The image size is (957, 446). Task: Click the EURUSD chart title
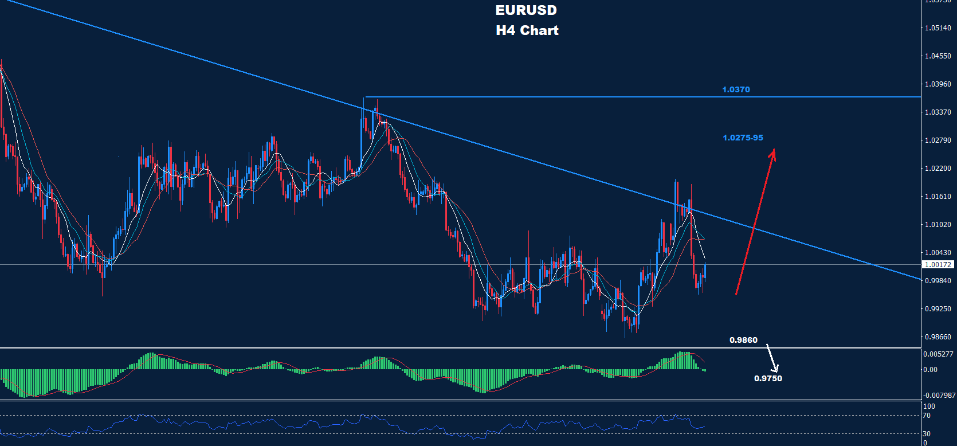[x=526, y=10]
